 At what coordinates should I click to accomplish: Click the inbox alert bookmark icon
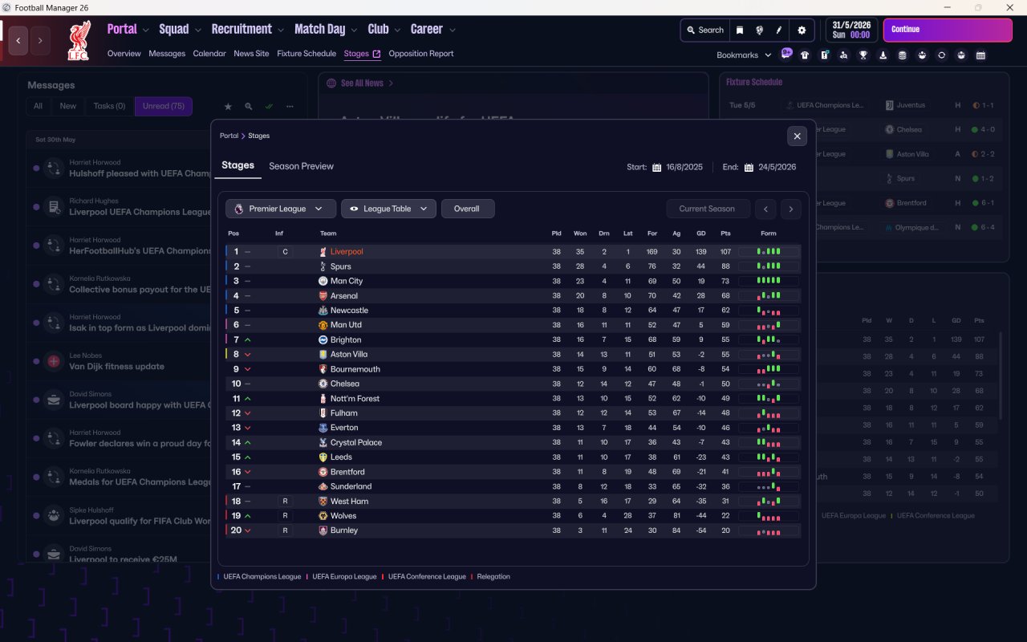[x=824, y=55]
